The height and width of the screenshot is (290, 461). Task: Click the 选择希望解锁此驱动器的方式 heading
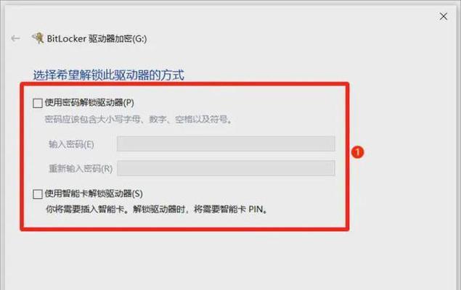pos(108,75)
